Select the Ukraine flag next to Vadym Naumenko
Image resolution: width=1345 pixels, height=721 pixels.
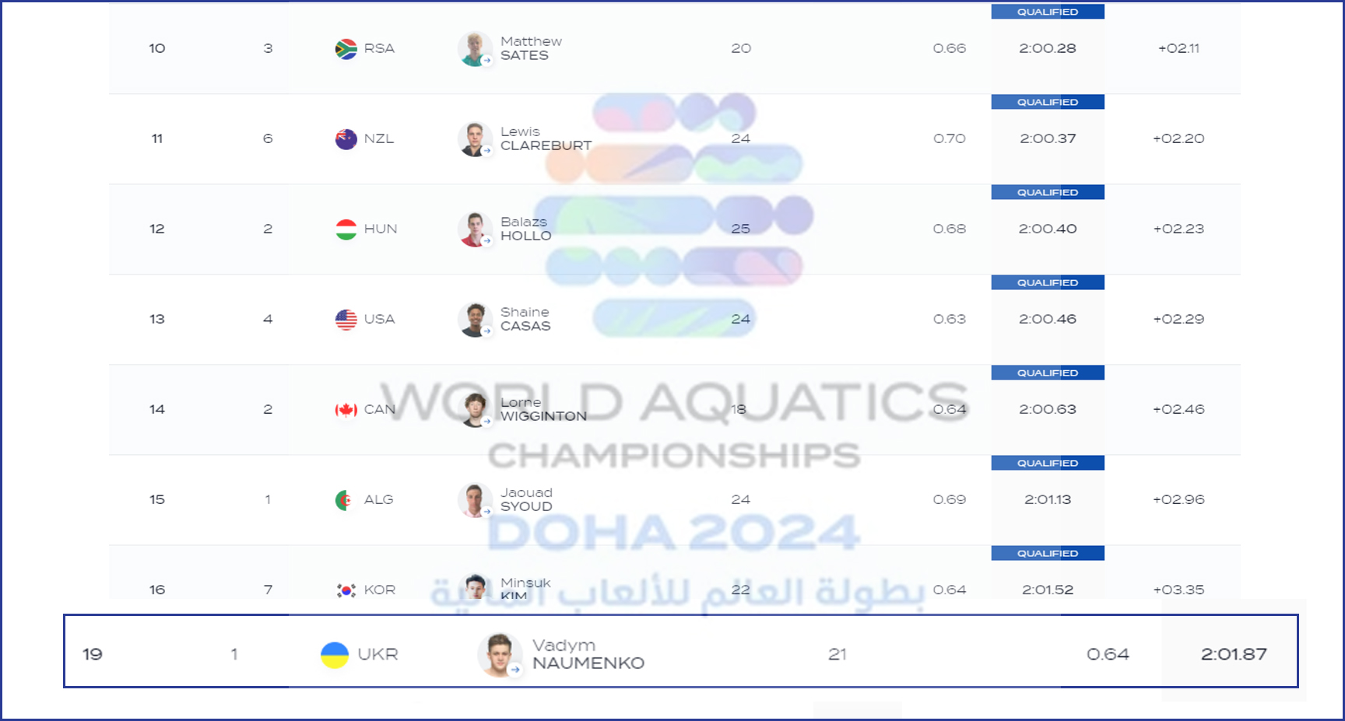click(x=336, y=654)
